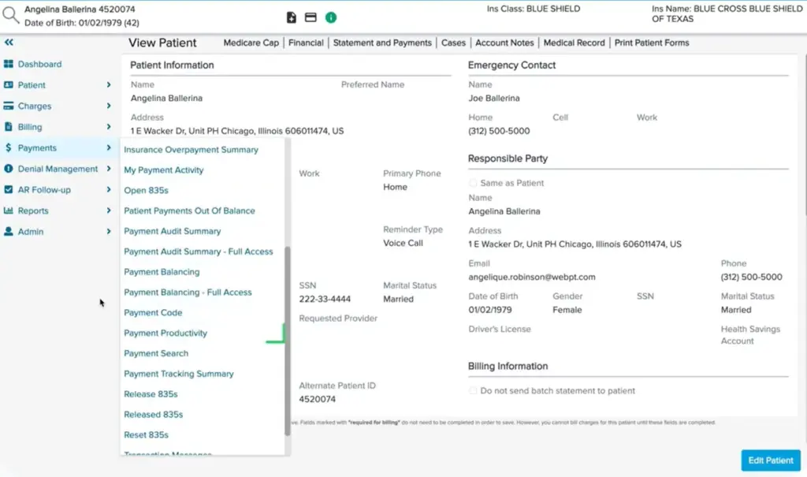This screenshot has width=807, height=477.
Task: Click the Billing document icon
Action: 8,127
